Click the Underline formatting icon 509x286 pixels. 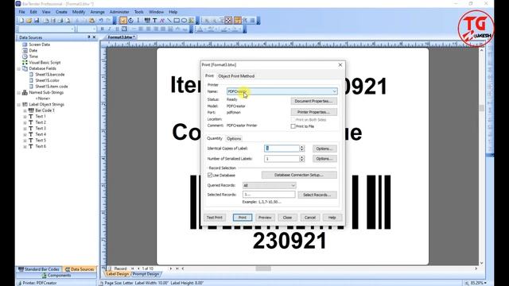click(117, 29)
